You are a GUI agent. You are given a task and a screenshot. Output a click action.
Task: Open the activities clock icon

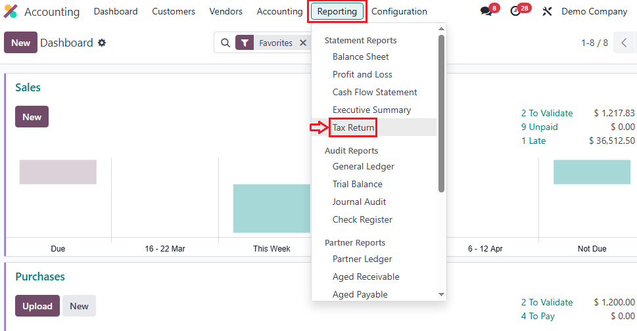point(515,12)
